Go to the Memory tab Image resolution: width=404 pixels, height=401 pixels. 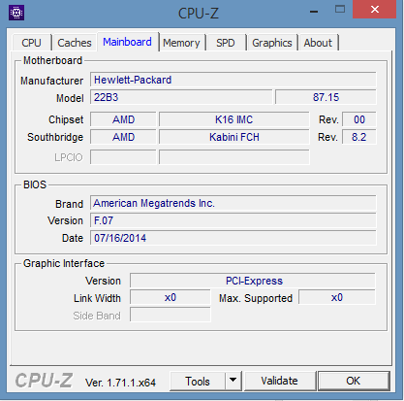[181, 43]
